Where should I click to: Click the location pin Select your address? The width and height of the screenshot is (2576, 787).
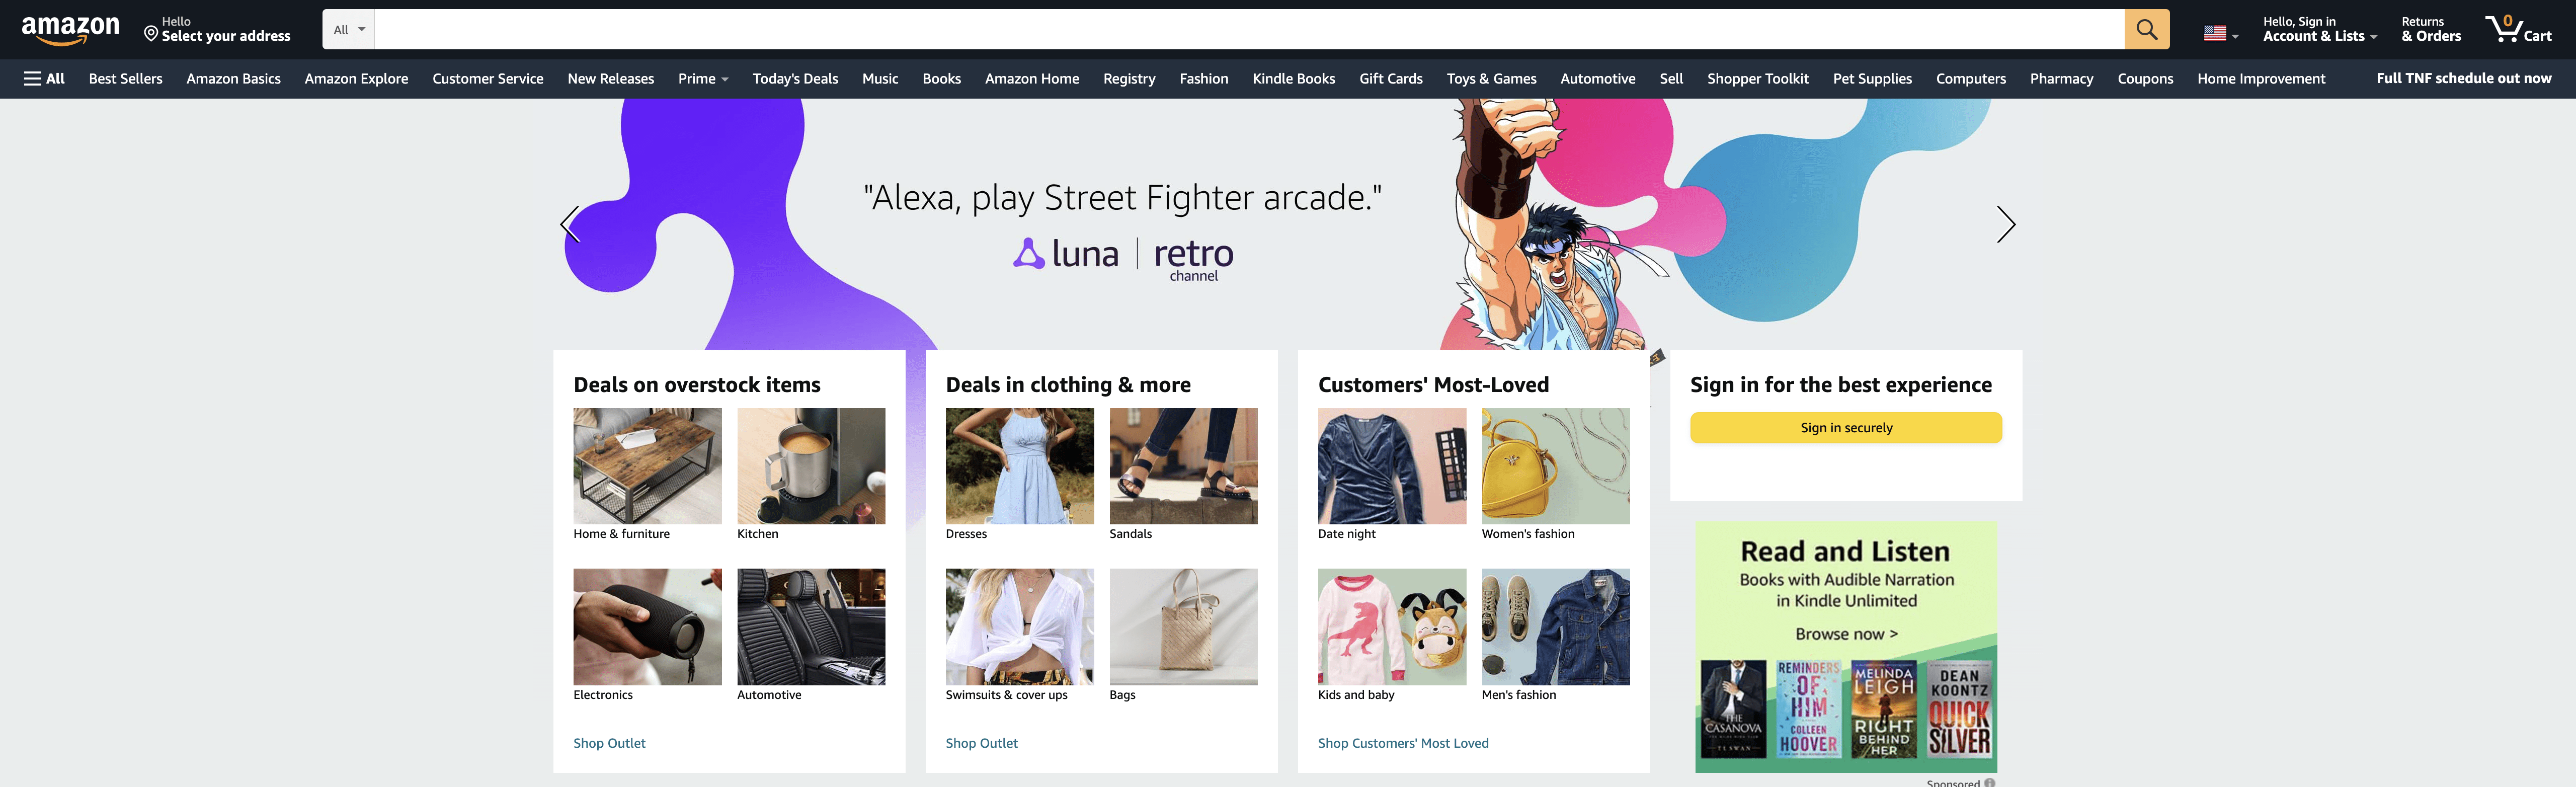(x=217, y=29)
